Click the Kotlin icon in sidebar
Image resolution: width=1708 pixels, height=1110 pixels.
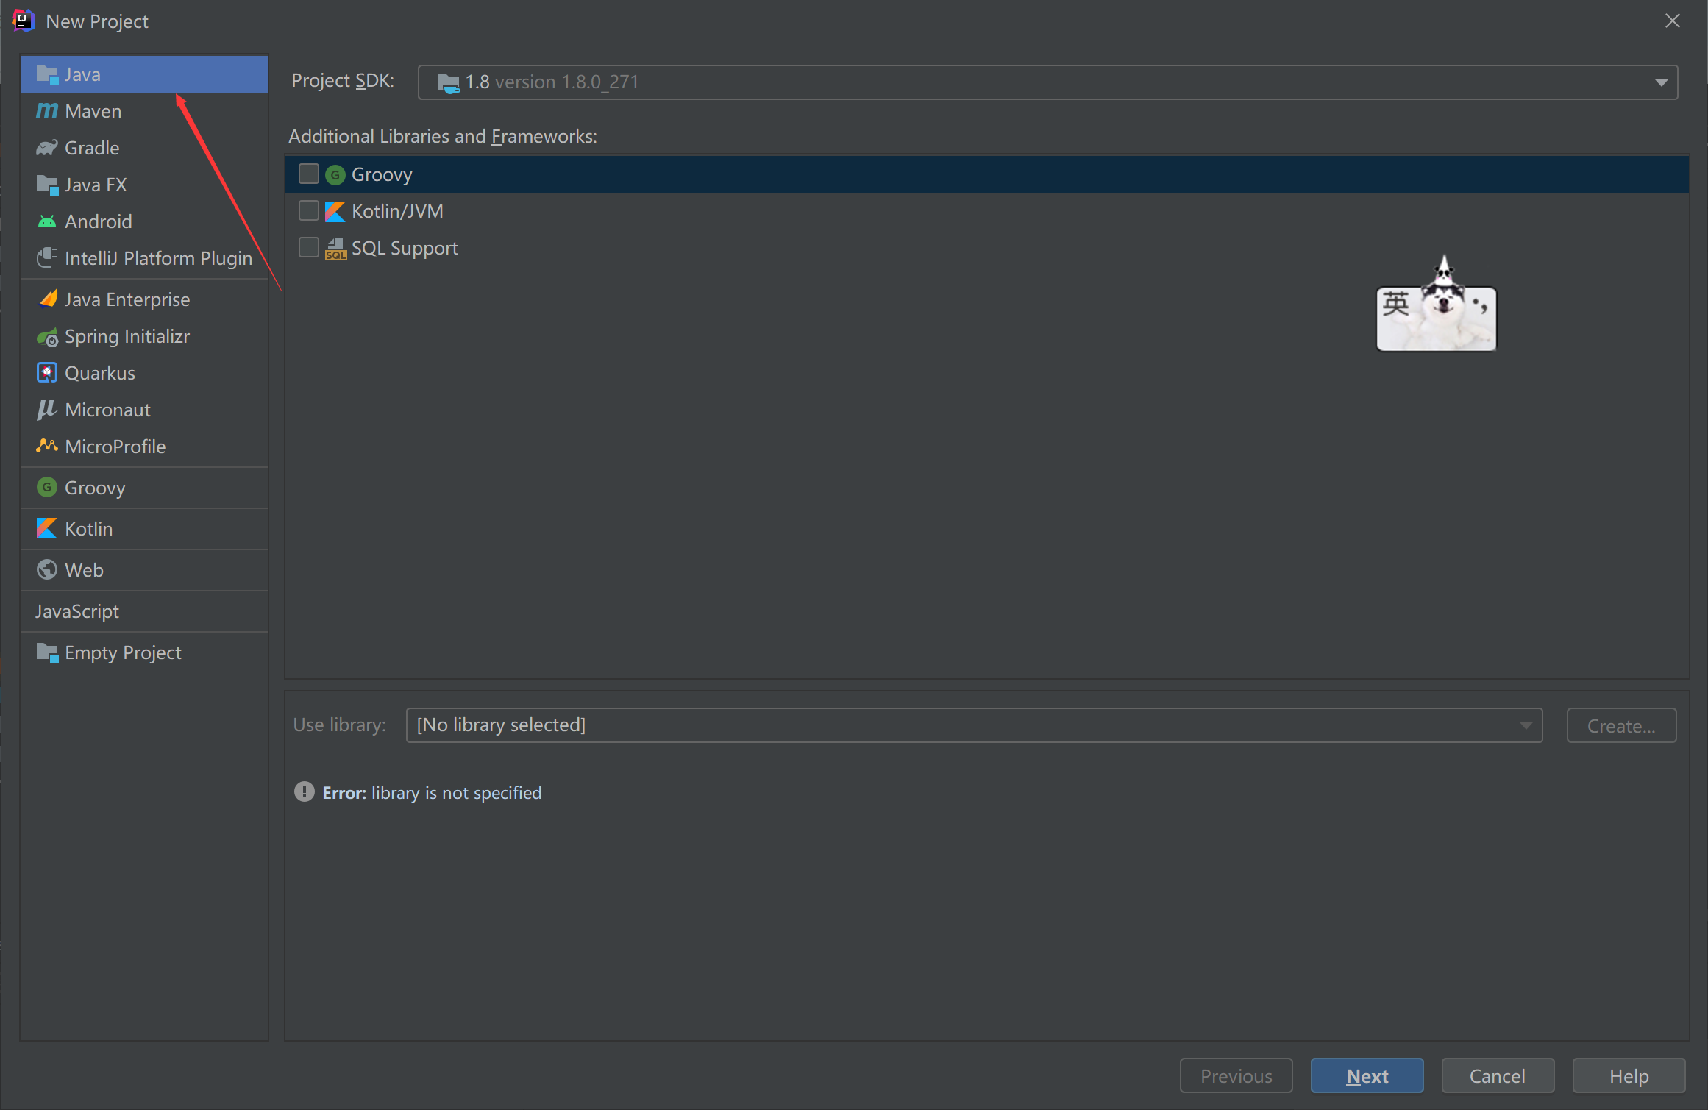pyautogui.click(x=47, y=529)
